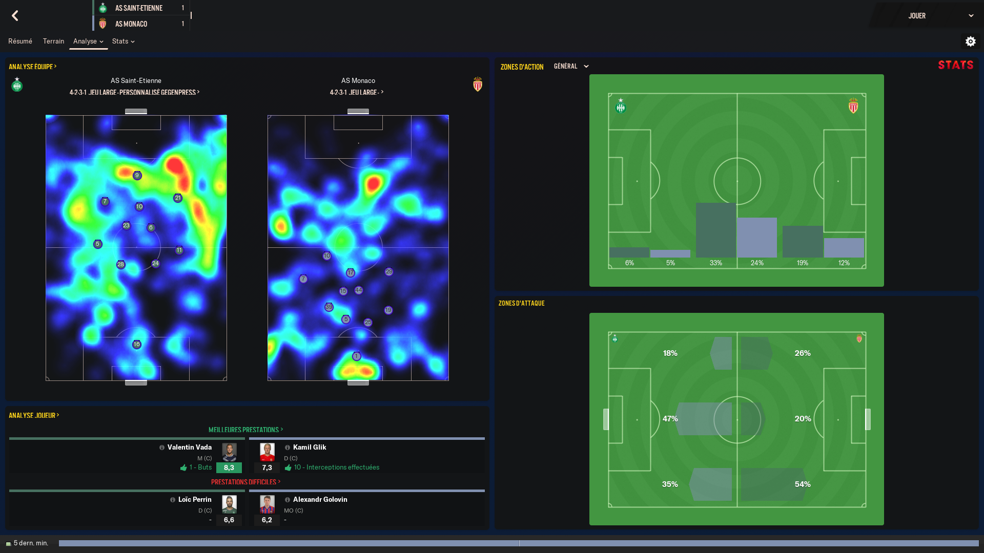Click thumbs-up icon beside 1 - Buts
Screen dimensions: 984x553
tap(183, 467)
